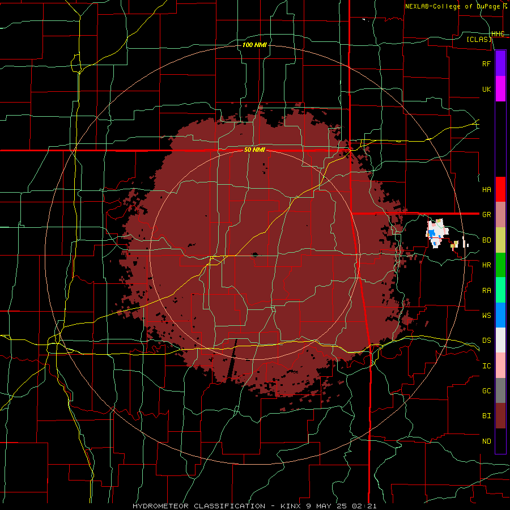Select the IC light-pink legend swatch

click(500, 365)
